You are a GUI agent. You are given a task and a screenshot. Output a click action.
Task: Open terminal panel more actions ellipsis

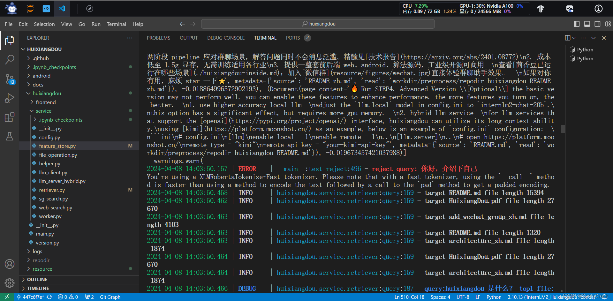tap(583, 38)
